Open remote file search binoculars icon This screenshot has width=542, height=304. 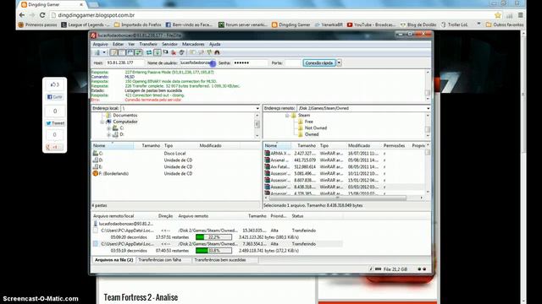click(217, 52)
